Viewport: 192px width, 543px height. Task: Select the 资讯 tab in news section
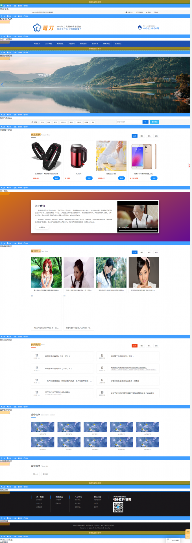pyautogui.click(x=149, y=346)
